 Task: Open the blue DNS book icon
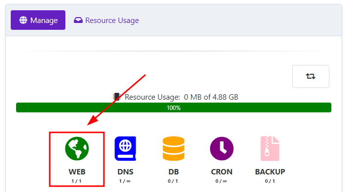coord(125,149)
